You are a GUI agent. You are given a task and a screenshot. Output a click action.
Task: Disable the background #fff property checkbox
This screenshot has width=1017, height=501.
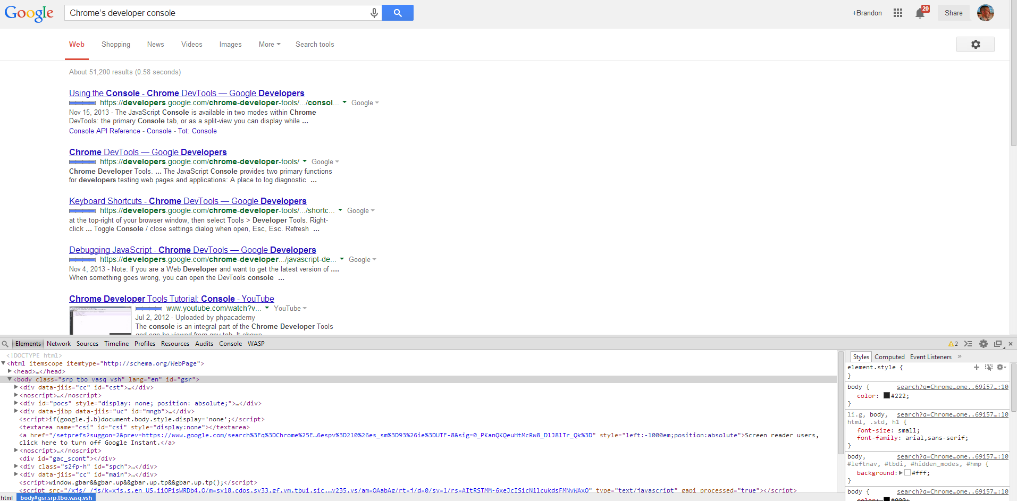click(907, 473)
